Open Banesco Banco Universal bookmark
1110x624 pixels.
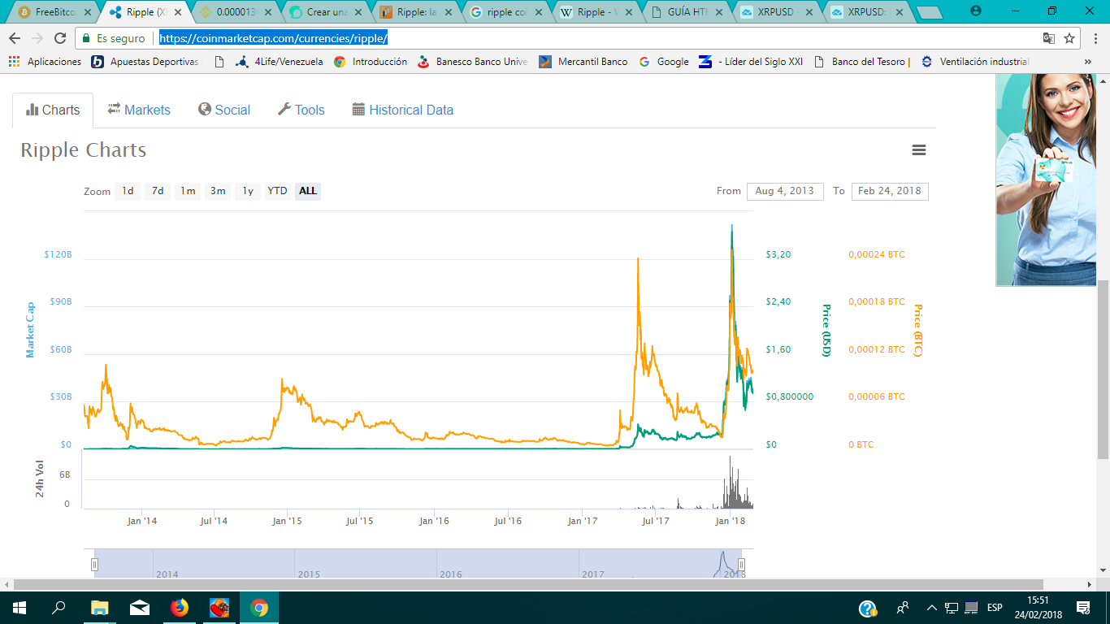tap(472, 62)
